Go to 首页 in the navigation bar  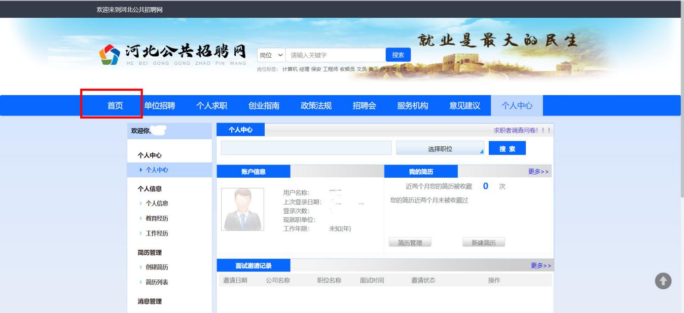115,105
